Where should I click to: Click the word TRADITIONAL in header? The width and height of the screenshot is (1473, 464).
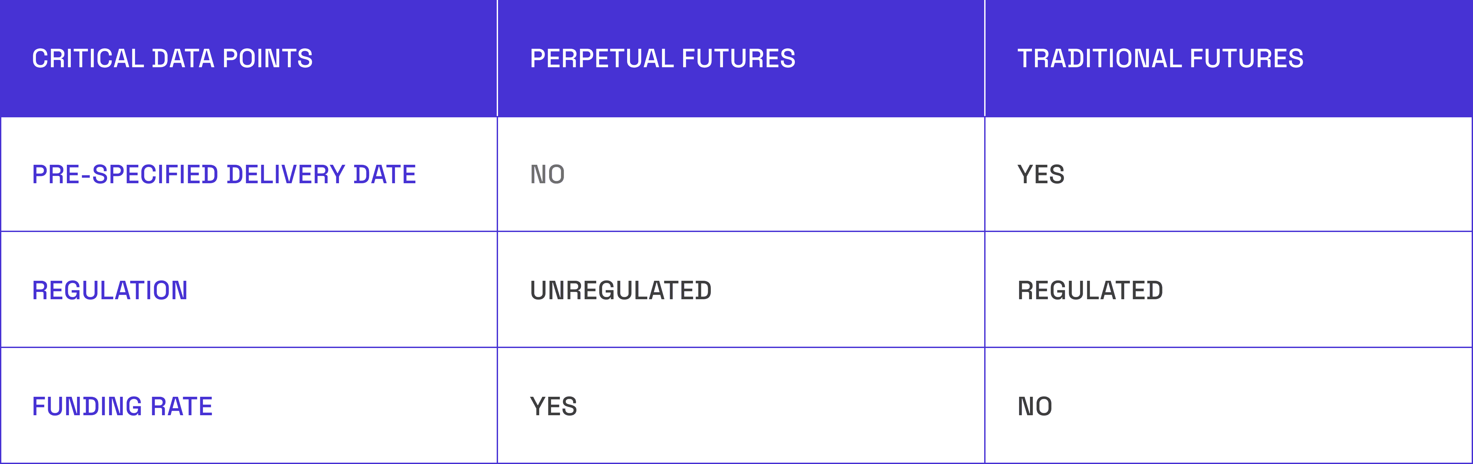pyautogui.click(x=1099, y=59)
